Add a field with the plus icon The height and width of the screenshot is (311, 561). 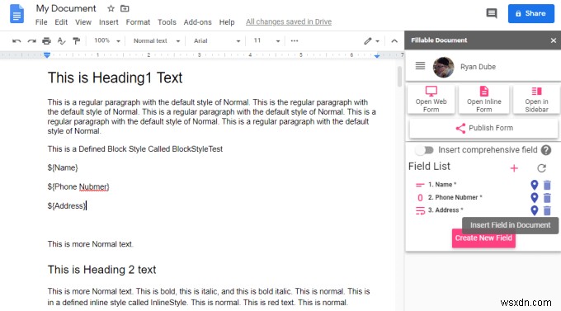tap(514, 168)
